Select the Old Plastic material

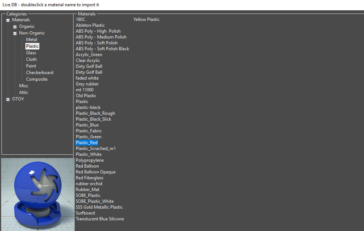86,96
